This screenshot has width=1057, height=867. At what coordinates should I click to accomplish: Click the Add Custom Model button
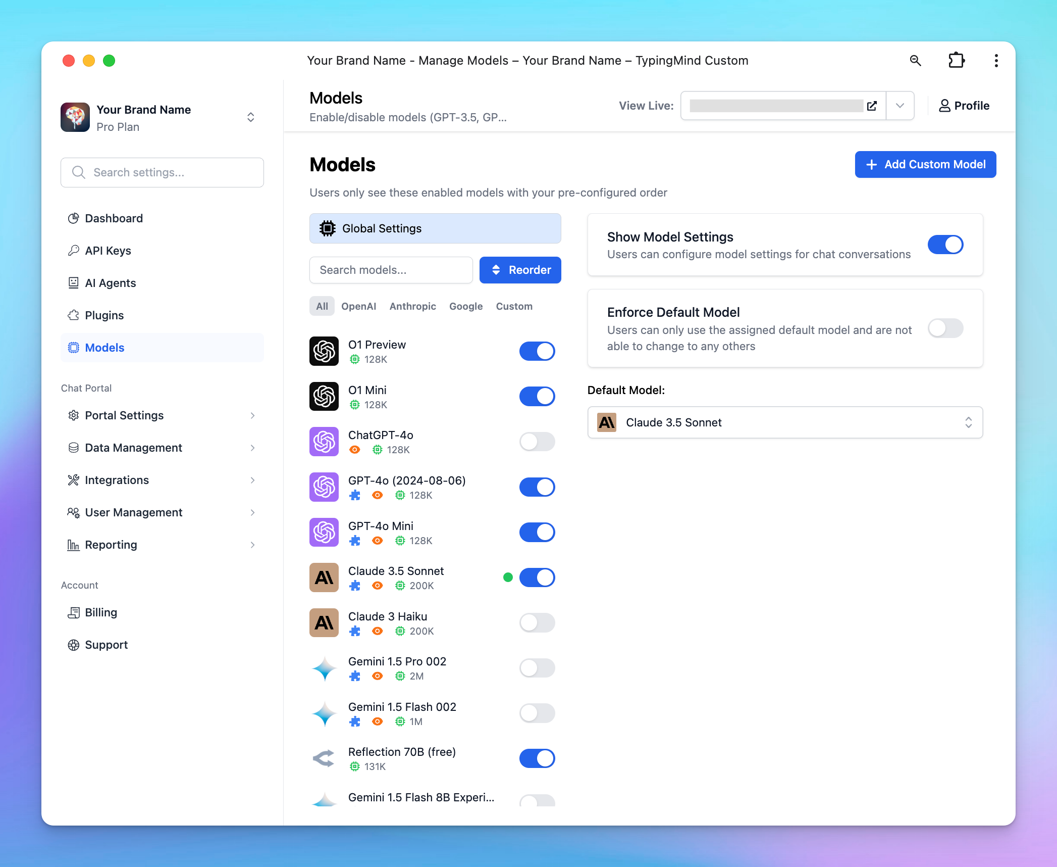coord(925,164)
